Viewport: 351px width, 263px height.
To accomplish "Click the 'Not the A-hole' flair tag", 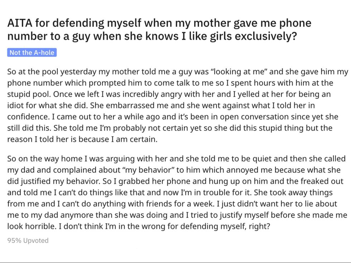I will click(x=32, y=53).
